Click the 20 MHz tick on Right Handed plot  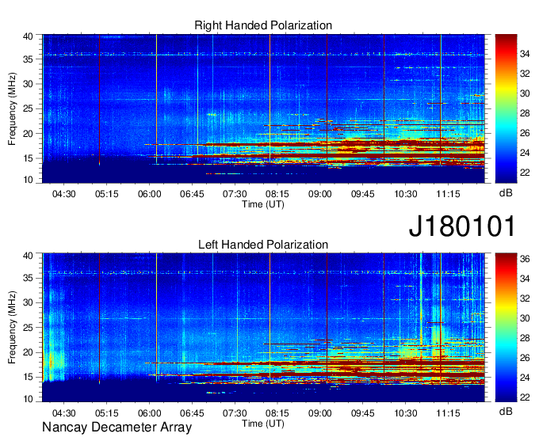(29, 134)
